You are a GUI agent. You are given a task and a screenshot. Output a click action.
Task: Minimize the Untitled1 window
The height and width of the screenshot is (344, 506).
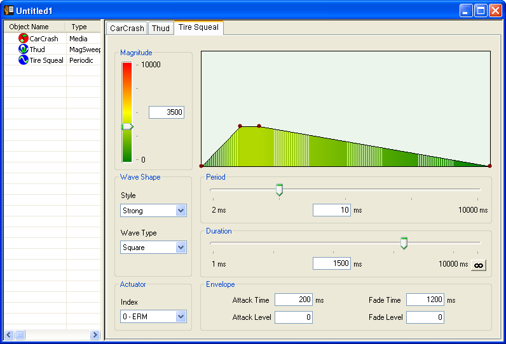coord(466,11)
